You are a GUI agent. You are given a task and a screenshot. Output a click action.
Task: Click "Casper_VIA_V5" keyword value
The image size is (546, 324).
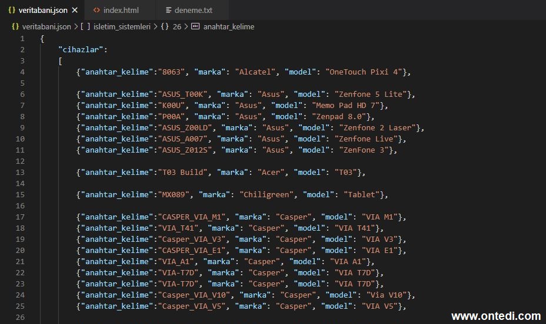coord(192,306)
